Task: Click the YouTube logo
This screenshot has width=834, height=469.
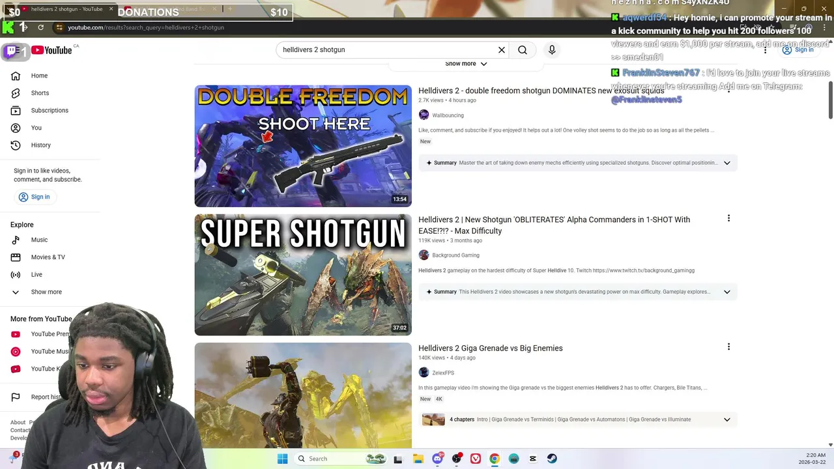Action: pos(51,50)
